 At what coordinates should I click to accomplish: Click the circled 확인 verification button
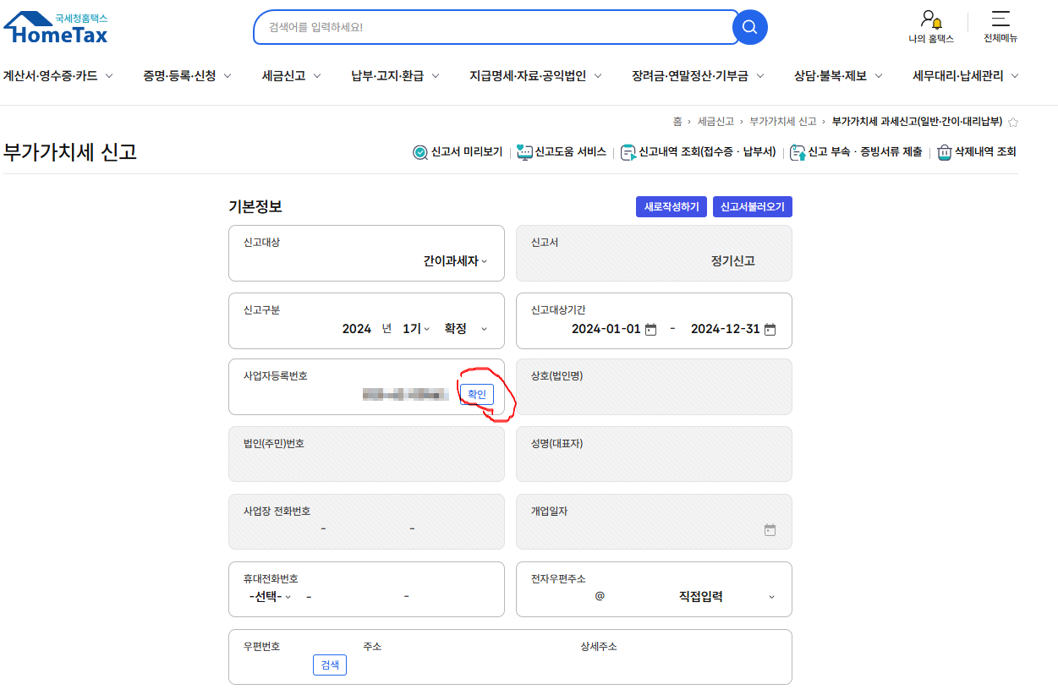click(477, 393)
